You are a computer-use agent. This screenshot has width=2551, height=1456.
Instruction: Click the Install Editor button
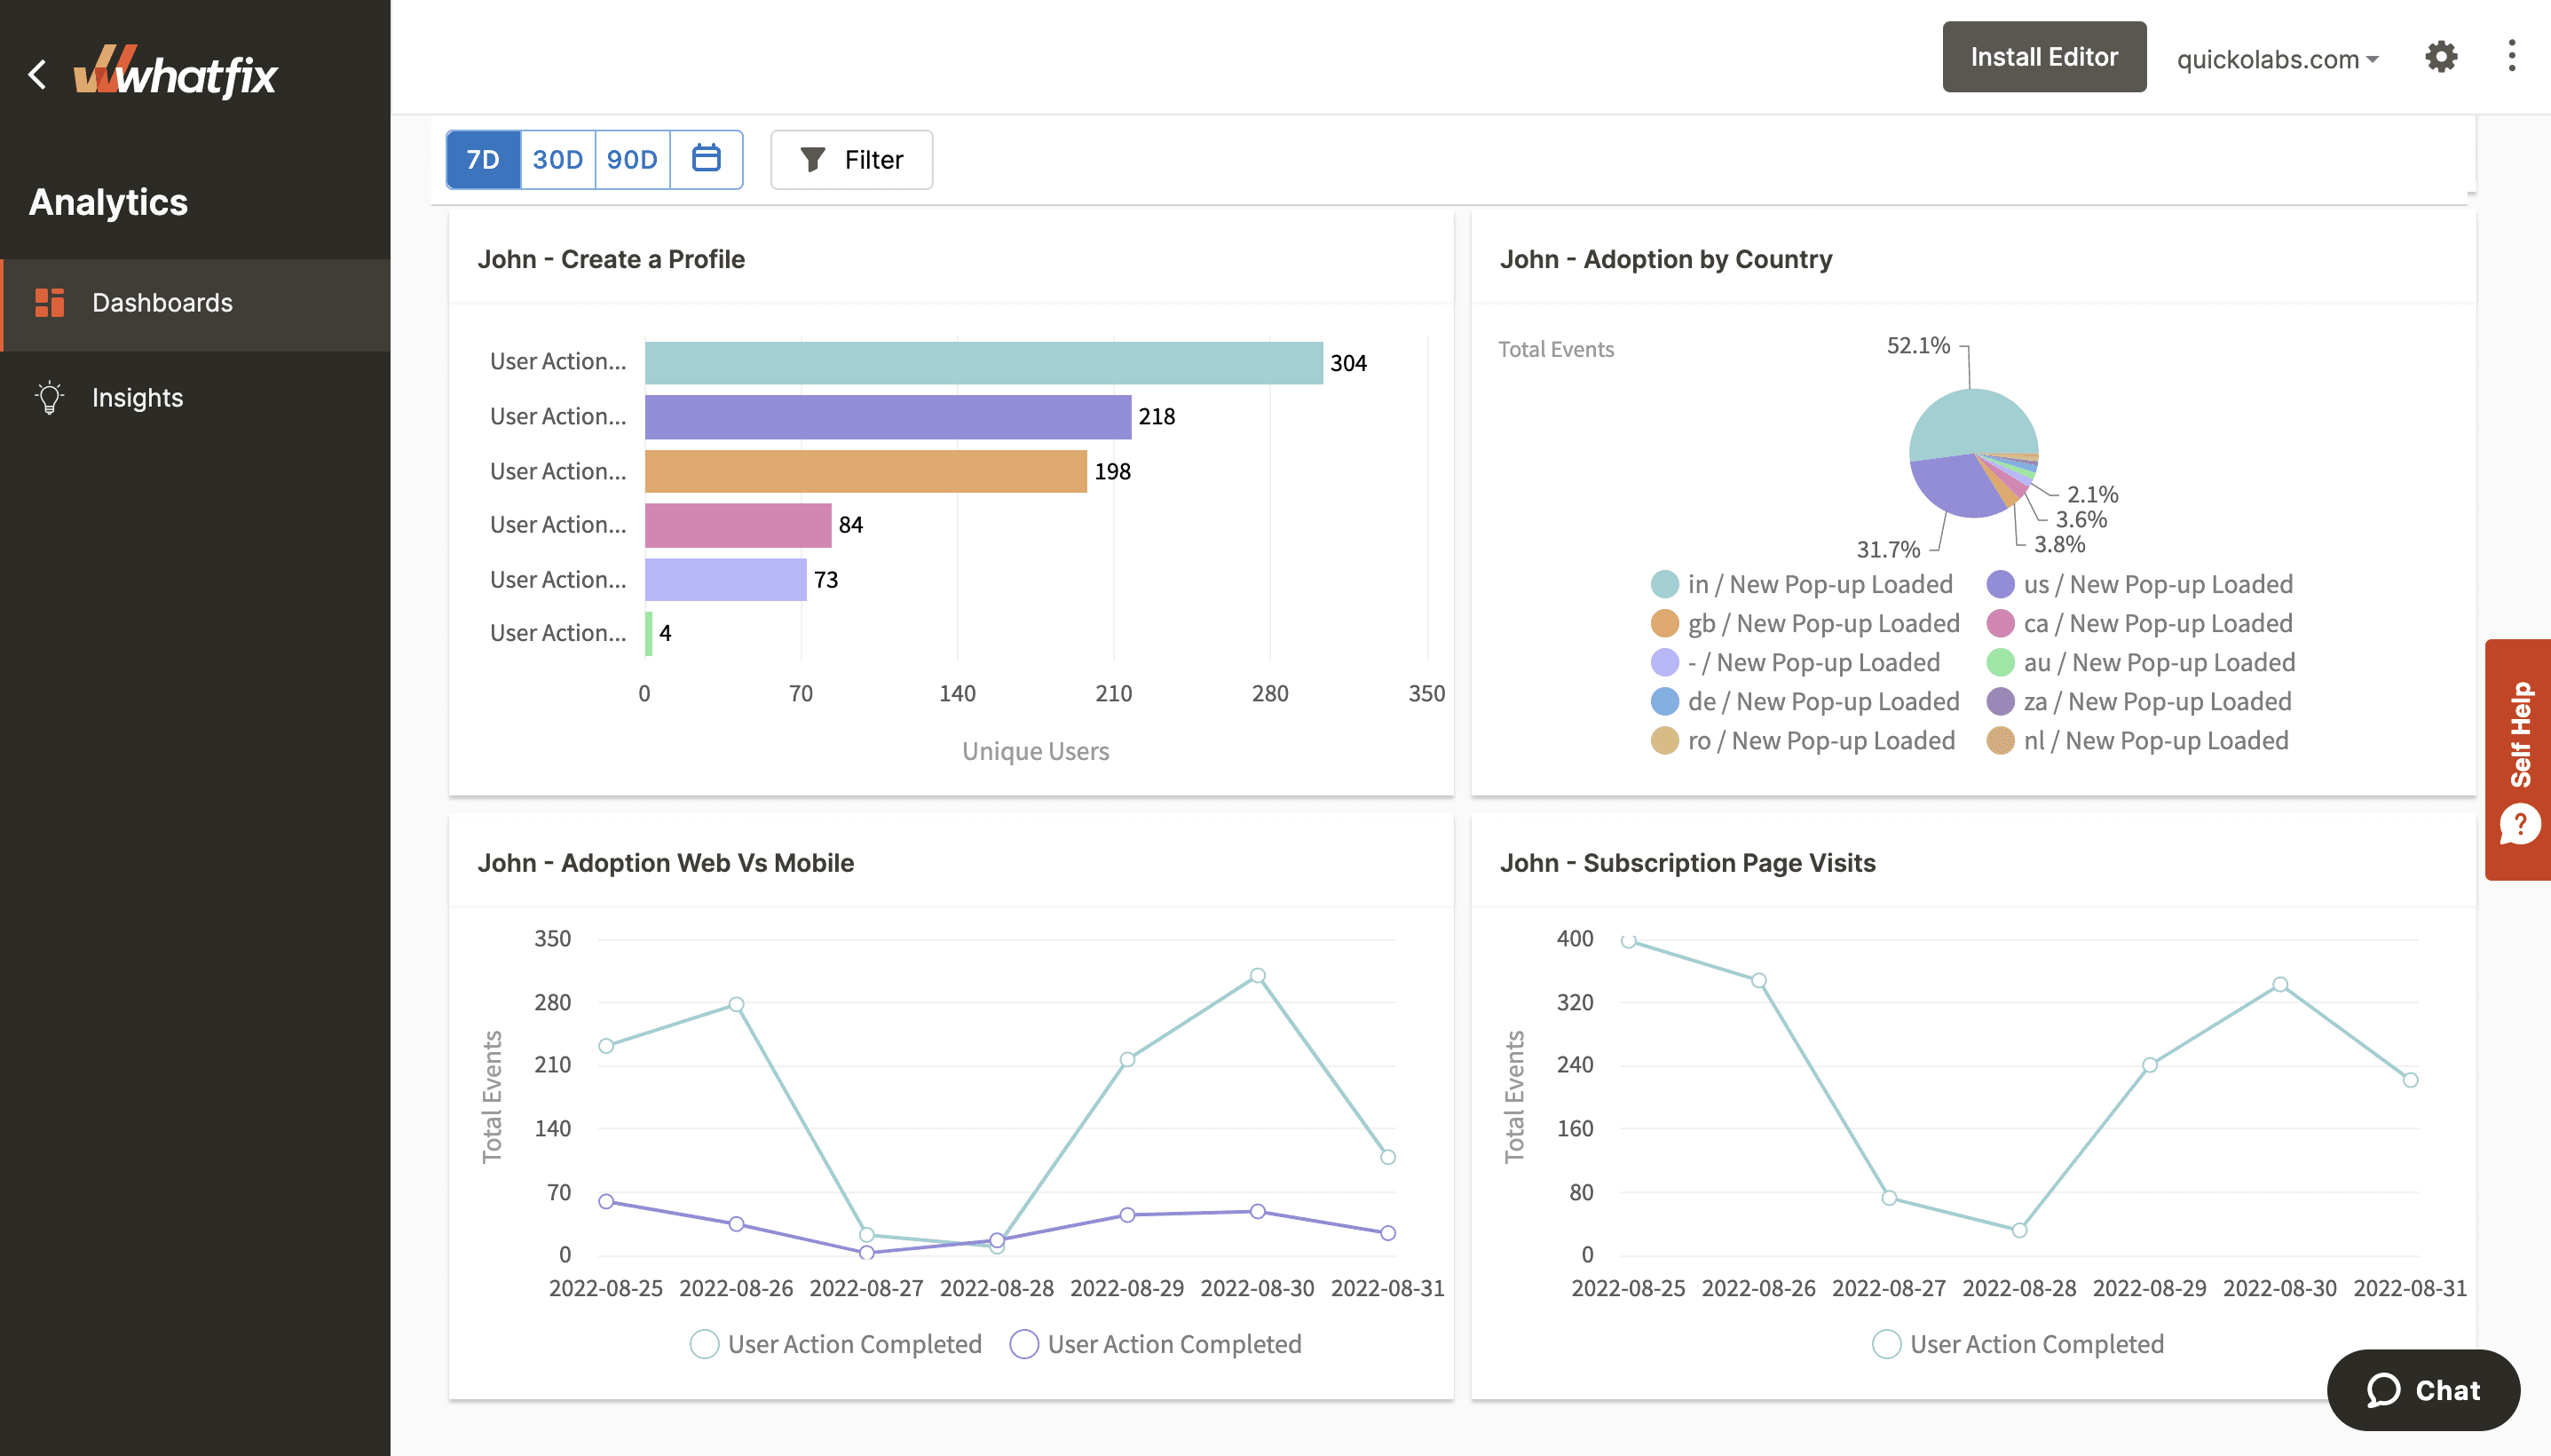pyautogui.click(x=2043, y=56)
